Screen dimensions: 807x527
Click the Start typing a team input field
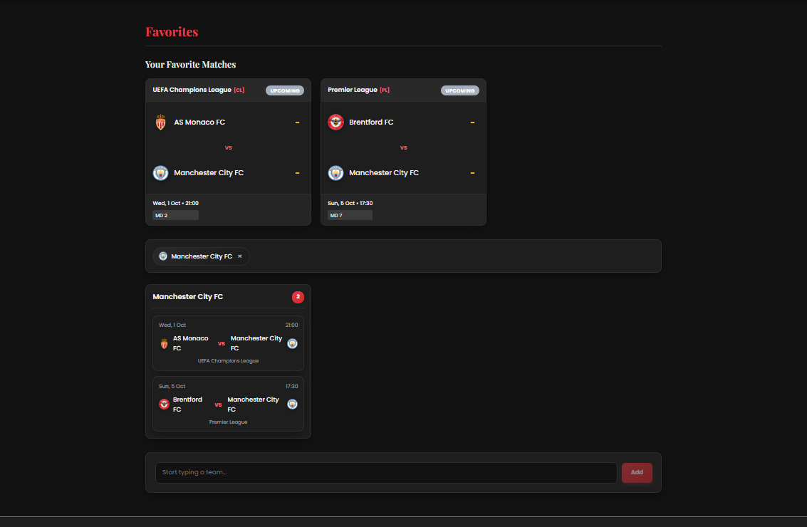click(386, 472)
